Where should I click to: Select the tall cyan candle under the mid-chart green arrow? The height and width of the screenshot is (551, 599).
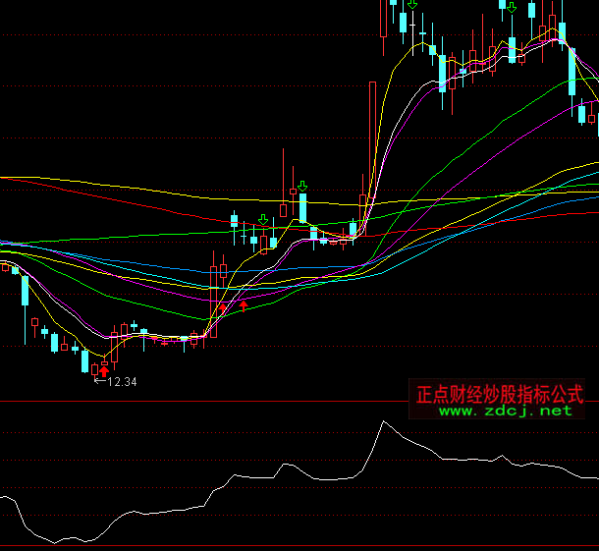click(x=303, y=208)
